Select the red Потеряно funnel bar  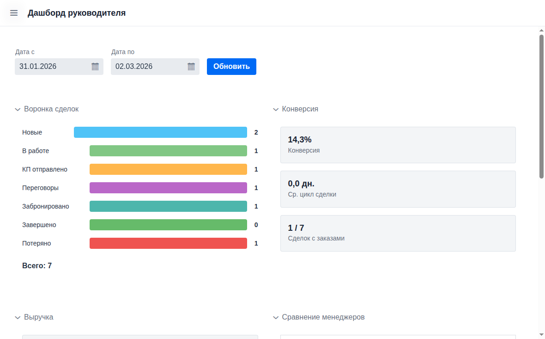[168, 243]
